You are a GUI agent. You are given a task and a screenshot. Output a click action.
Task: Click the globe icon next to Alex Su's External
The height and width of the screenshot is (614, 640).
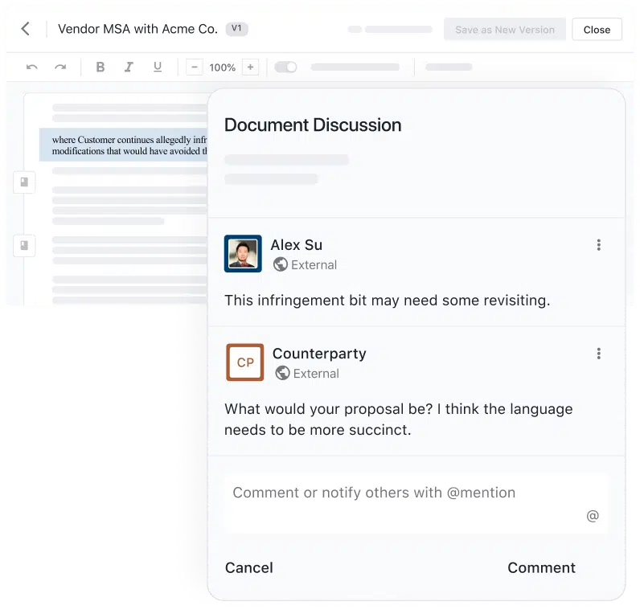click(281, 264)
